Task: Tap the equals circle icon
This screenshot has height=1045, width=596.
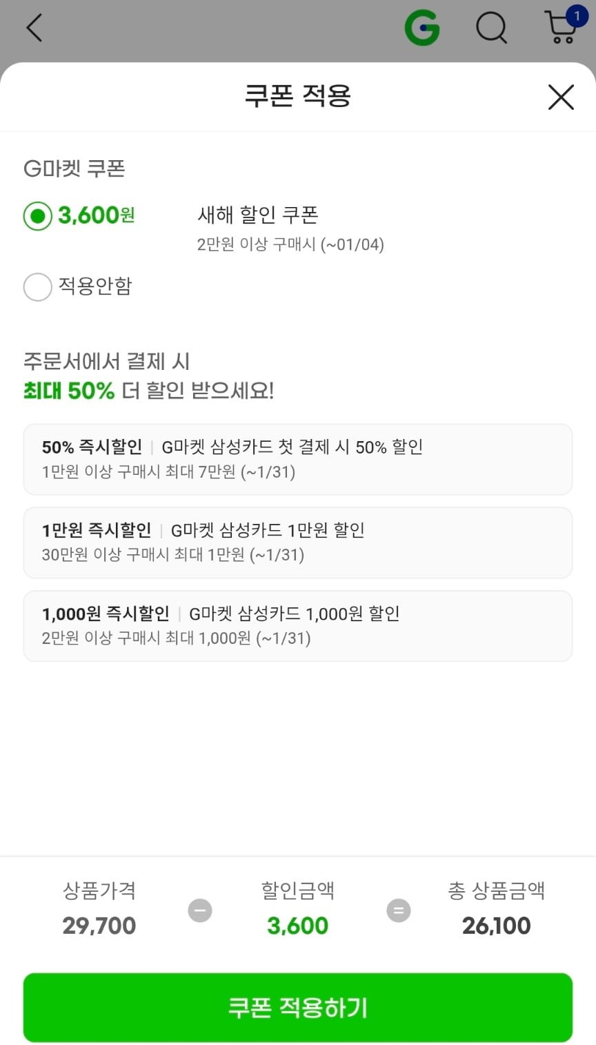Action: (398, 910)
